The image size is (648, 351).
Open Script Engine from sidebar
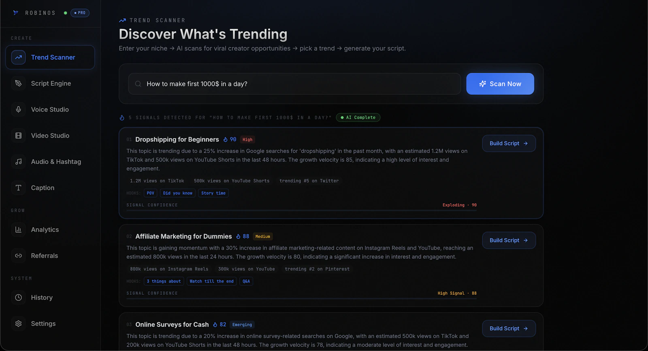[x=50, y=83]
